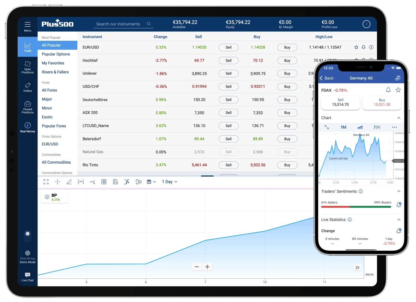Viewport: 416px width, 302px height.
Task: Select the crosshair tool on chart toolbar
Action: click(x=57, y=182)
